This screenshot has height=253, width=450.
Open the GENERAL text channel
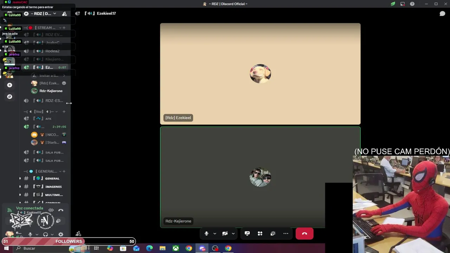click(x=46, y=179)
